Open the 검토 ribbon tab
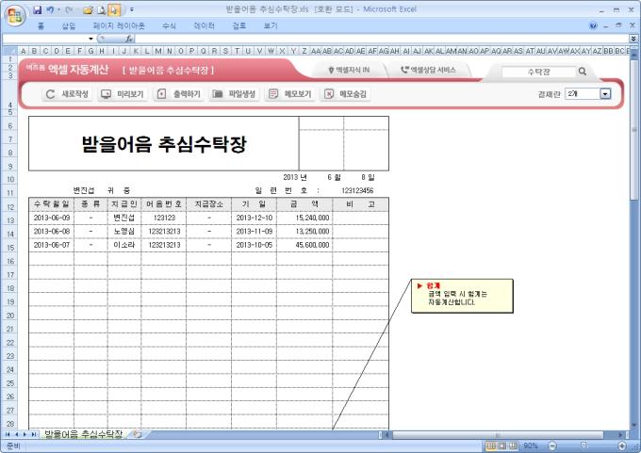Screen dimensions: 641x453 pyautogui.click(x=239, y=25)
